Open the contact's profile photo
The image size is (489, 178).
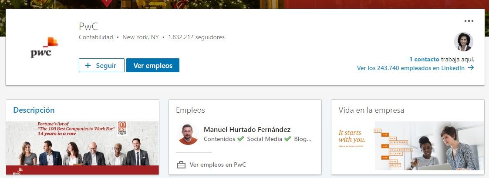pos(464,42)
